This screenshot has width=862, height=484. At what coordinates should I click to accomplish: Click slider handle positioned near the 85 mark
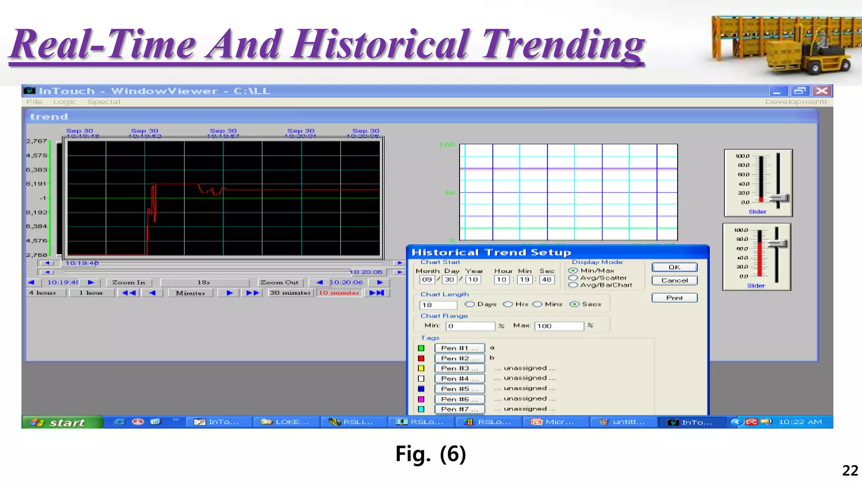(777, 244)
